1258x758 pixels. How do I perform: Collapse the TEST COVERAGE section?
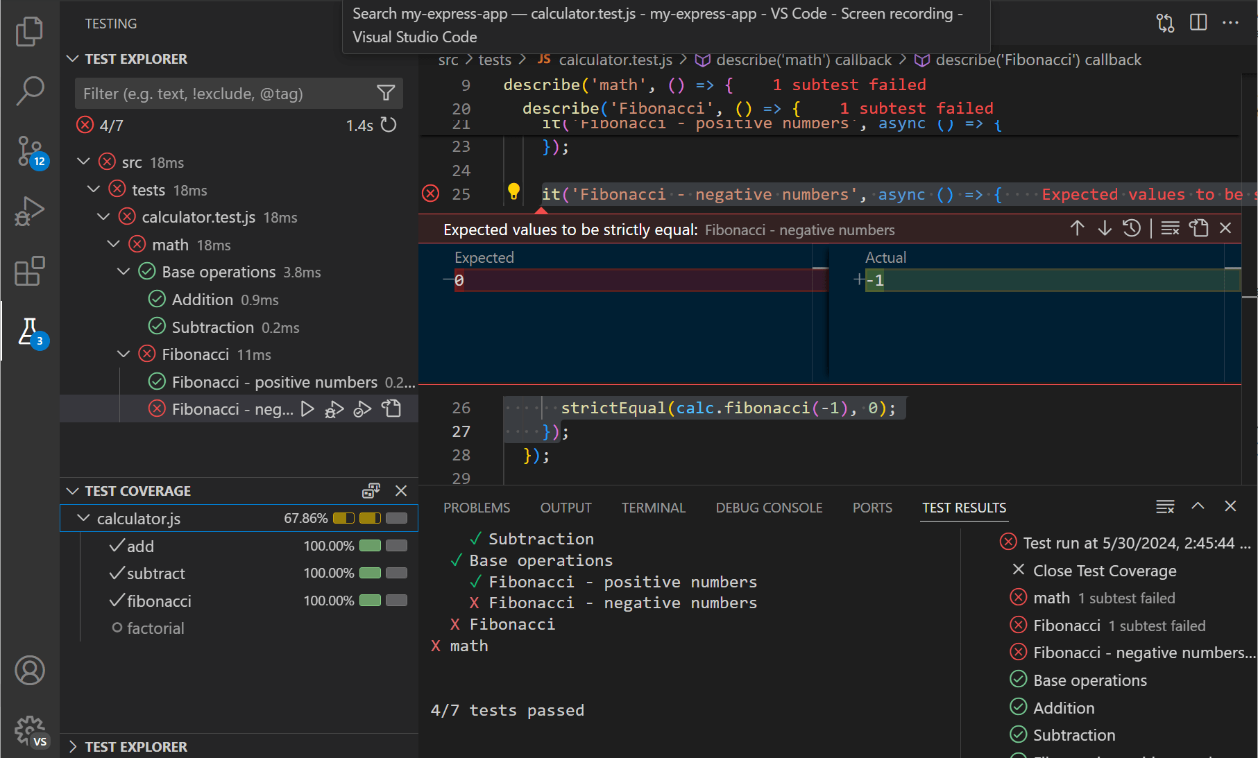tap(72, 491)
